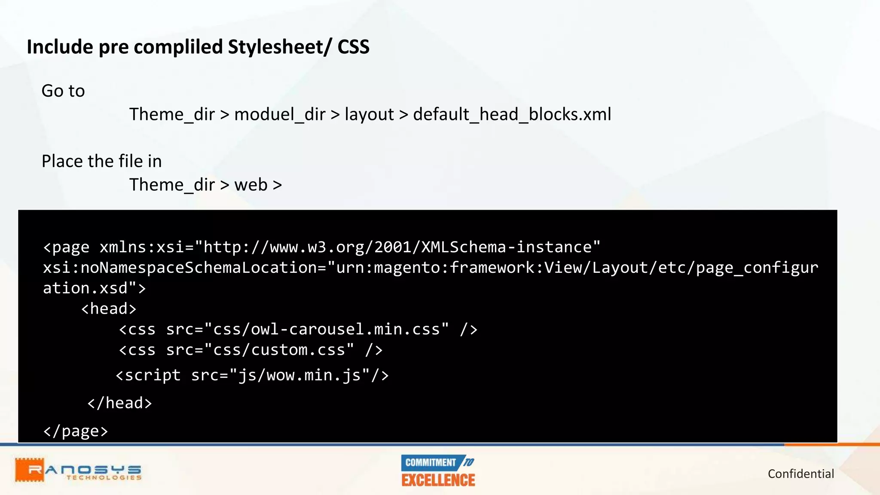The width and height of the screenshot is (880, 495).
Task: Click the page xmlns:xsi declaration line
Action: 321,247
